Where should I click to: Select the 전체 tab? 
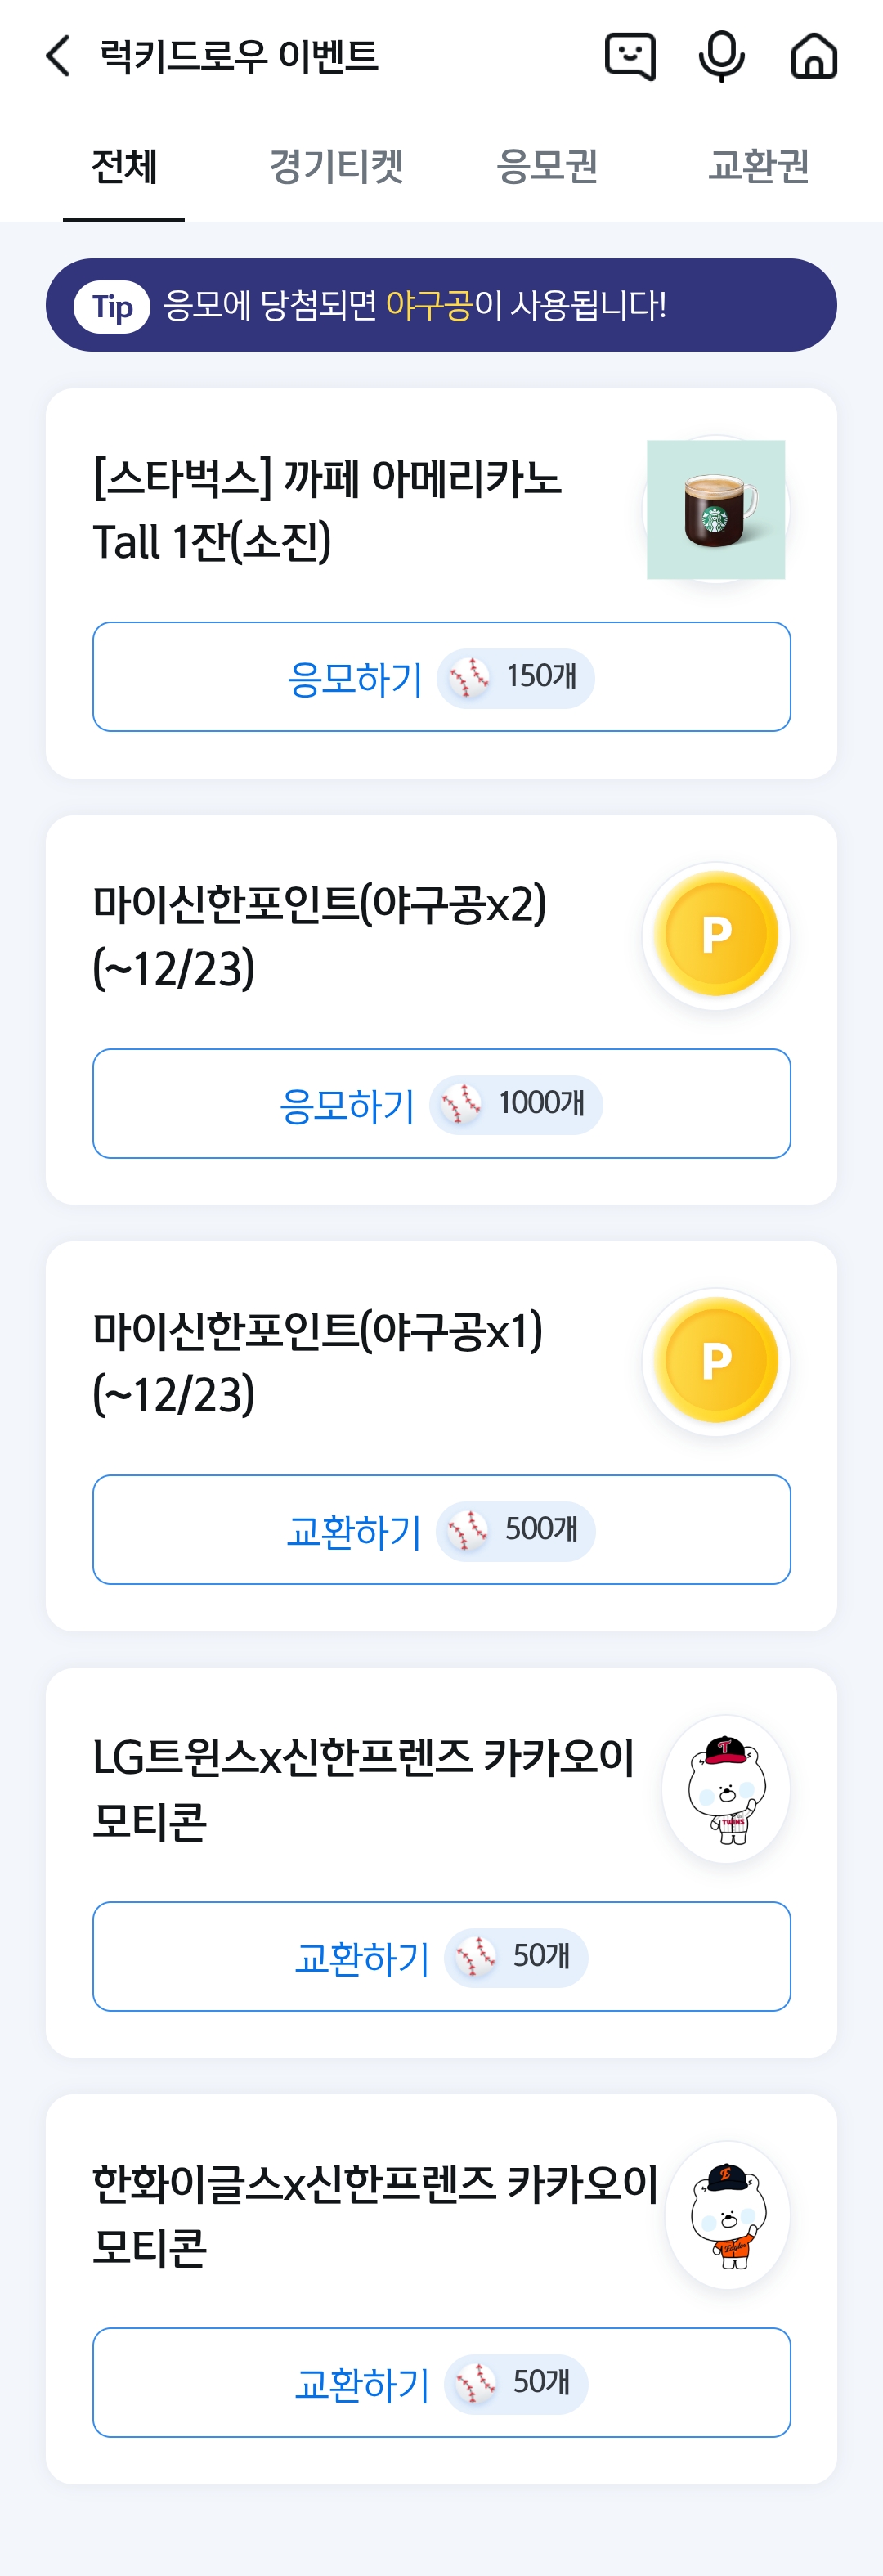124,166
